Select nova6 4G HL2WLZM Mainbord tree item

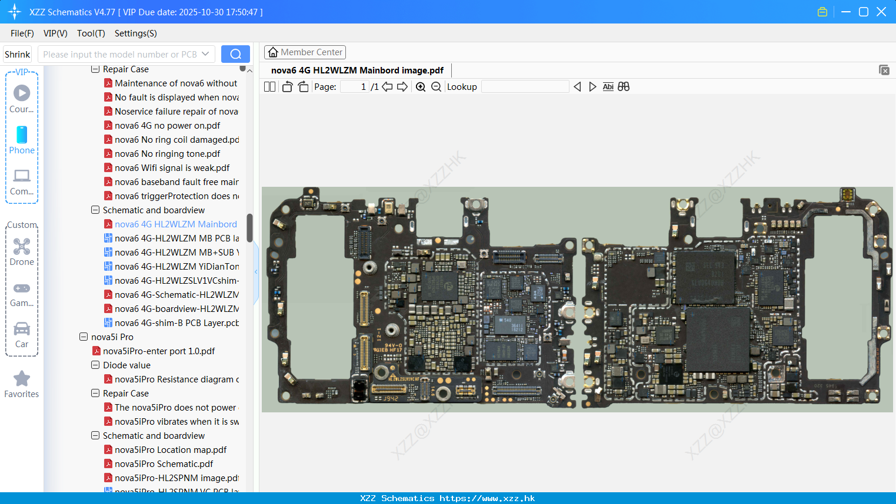point(175,224)
